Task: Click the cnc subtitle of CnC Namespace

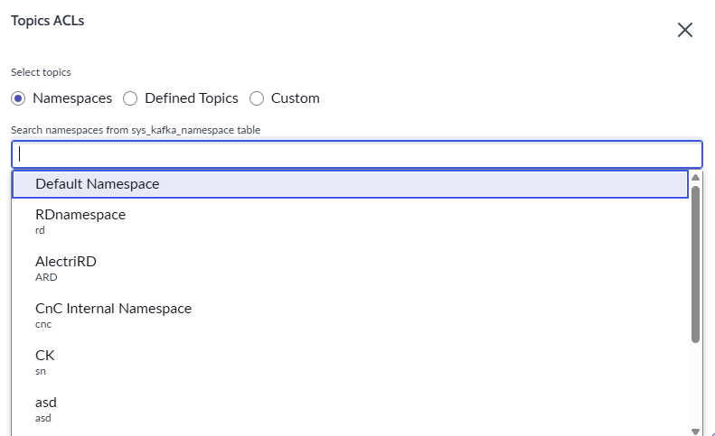Action: tap(43, 324)
